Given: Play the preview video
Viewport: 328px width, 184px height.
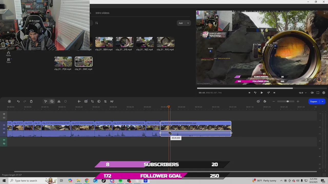Looking at the screenshot, I should (x=262, y=93).
